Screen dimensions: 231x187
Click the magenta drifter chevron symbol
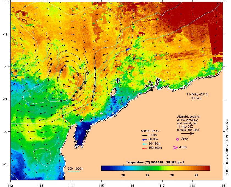[x=175, y=148]
